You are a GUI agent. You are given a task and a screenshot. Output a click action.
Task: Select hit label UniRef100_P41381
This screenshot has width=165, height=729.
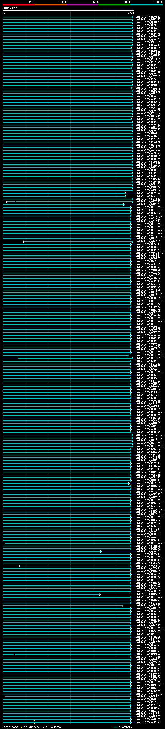pos(148,42)
